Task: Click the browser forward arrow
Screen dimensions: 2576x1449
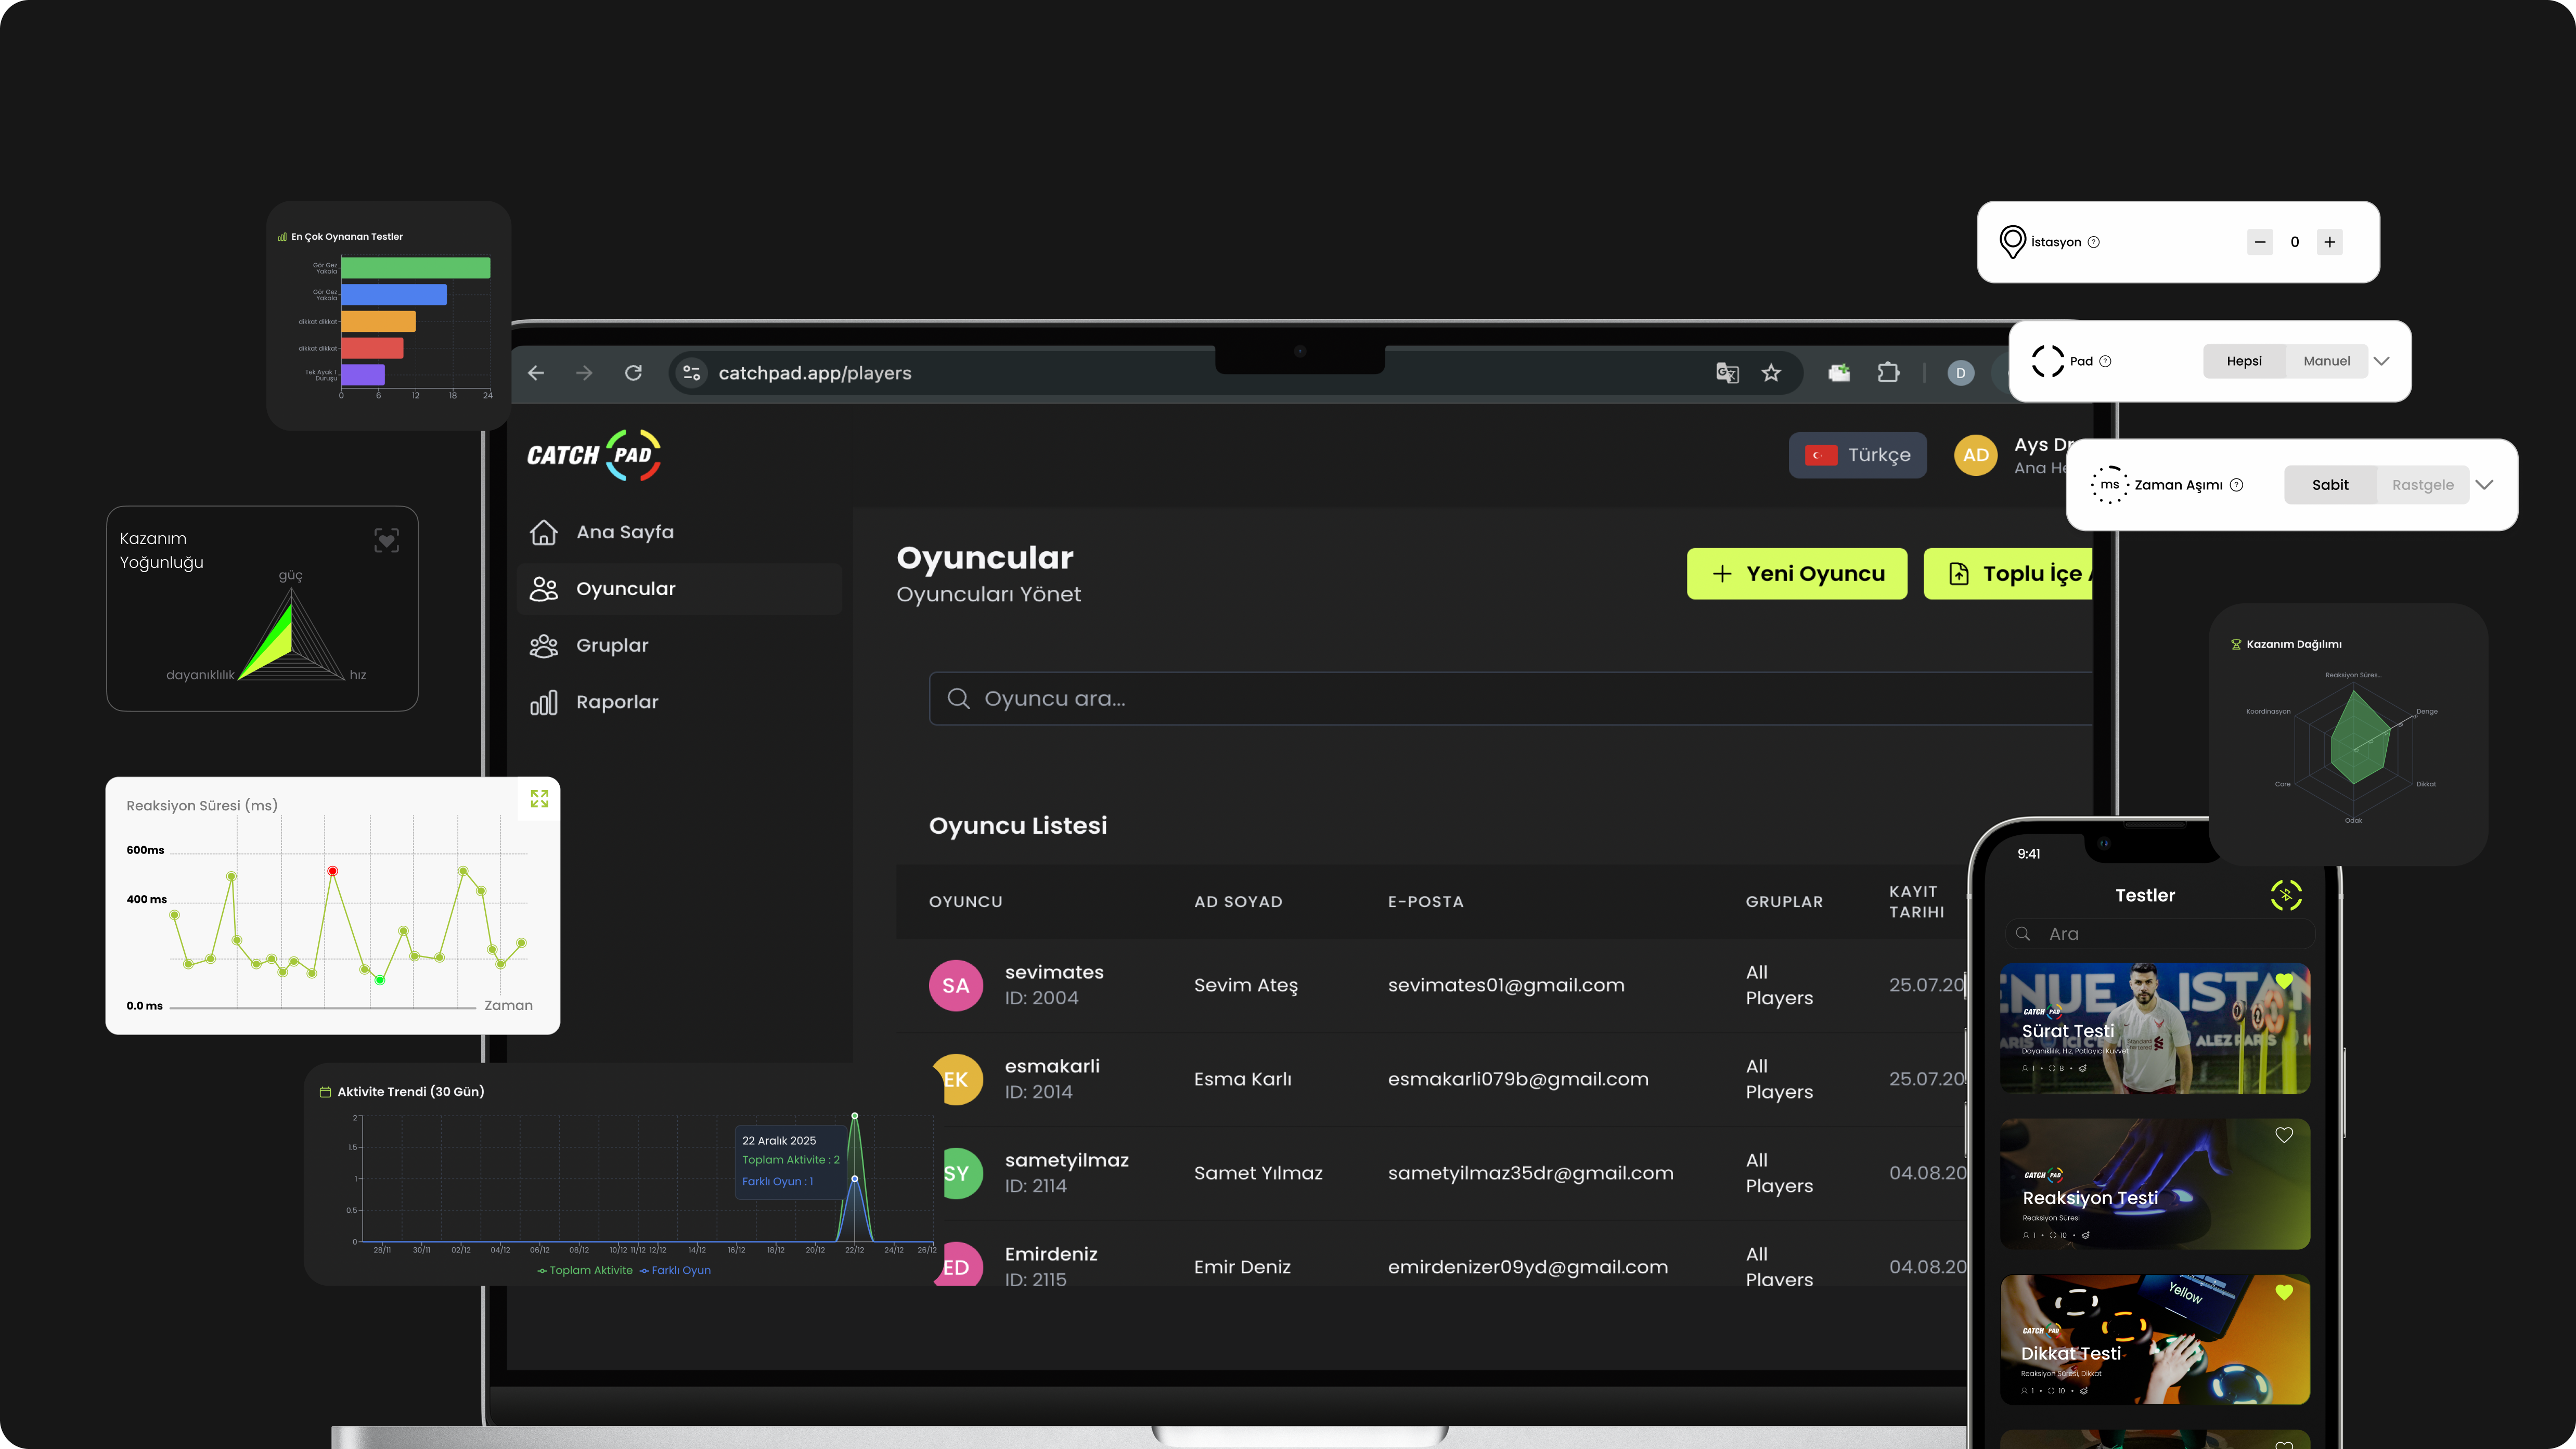Action: pos(585,373)
